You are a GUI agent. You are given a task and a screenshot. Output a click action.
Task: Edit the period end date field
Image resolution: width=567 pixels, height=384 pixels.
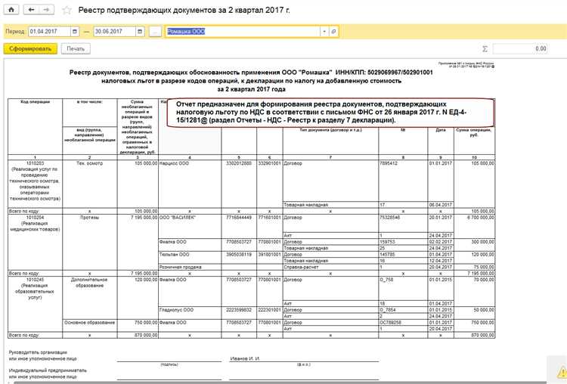pos(115,32)
